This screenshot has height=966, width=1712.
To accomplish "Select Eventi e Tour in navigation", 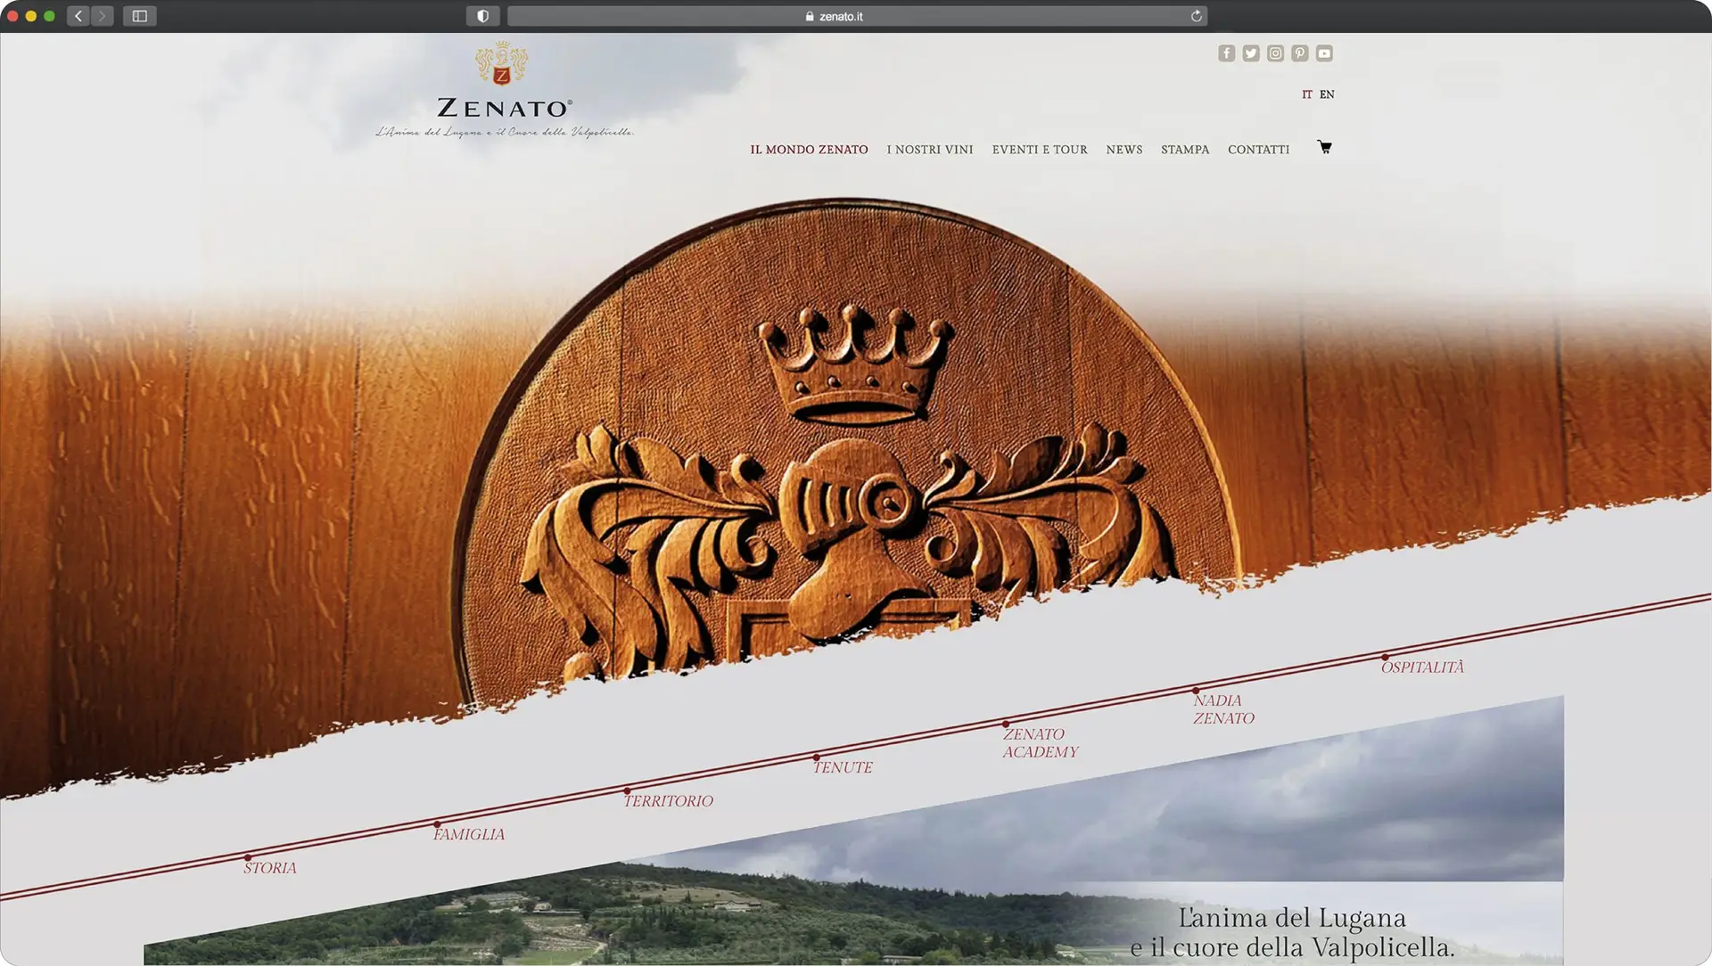I will (x=1040, y=150).
